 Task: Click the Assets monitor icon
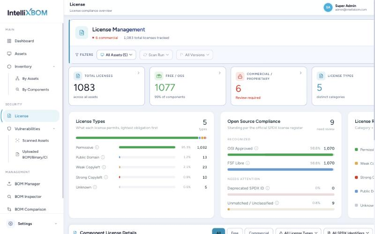coord(9,53)
